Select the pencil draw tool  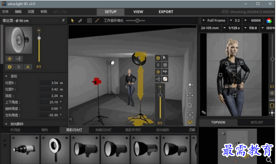[x=80, y=21]
